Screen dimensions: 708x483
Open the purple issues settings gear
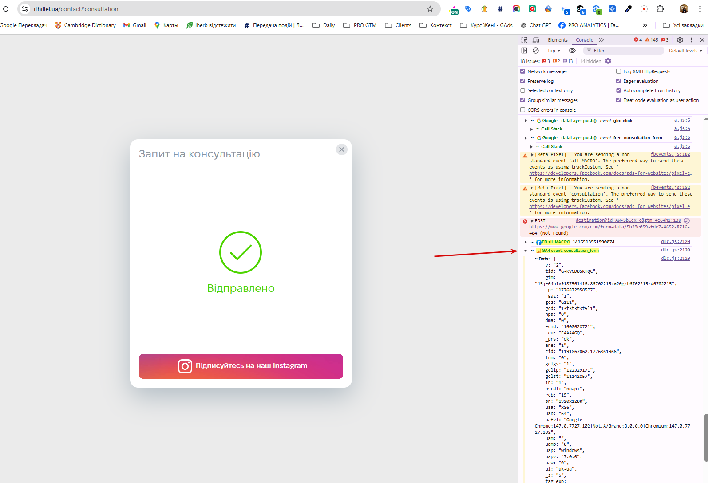pos(608,61)
